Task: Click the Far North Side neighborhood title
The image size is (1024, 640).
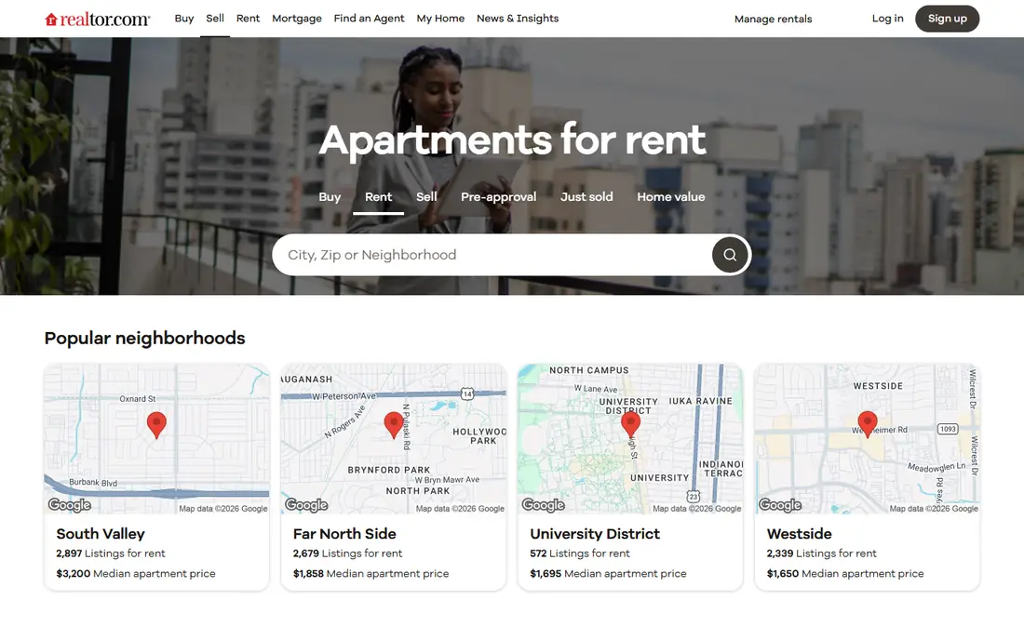Action: (x=344, y=534)
